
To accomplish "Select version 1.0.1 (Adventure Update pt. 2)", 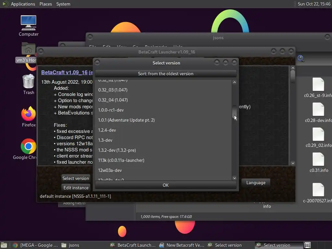I will 164,120.
